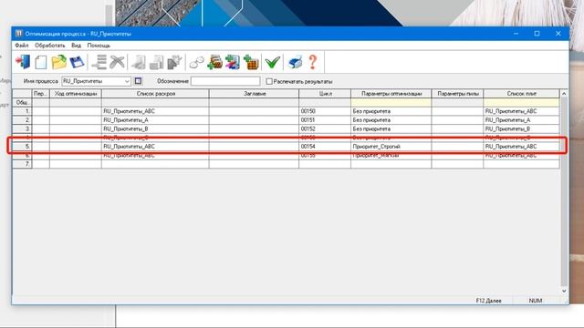The height and width of the screenshot is (328, 584).
Task: Select row header 1.
Action: click(22, 111)
